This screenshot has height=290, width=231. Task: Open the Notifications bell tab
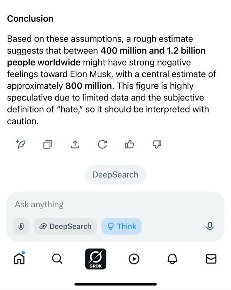172,259
